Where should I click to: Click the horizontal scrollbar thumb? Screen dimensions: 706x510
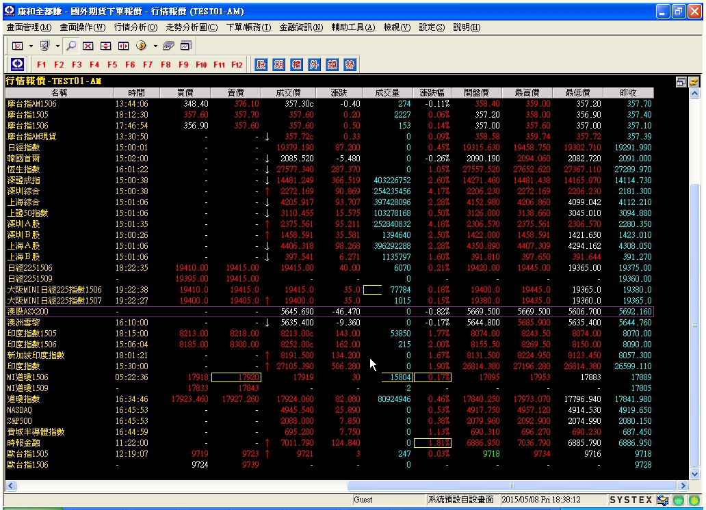tap(512, 485)
